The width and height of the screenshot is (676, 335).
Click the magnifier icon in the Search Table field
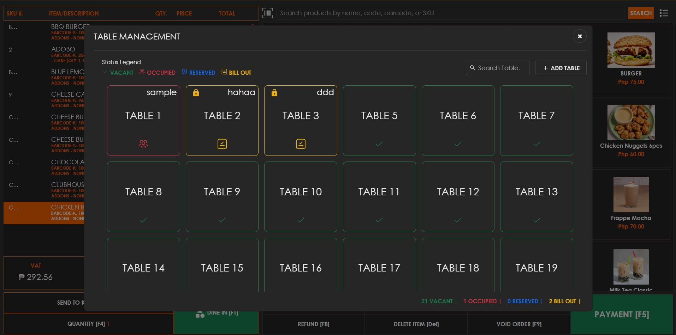473,68
